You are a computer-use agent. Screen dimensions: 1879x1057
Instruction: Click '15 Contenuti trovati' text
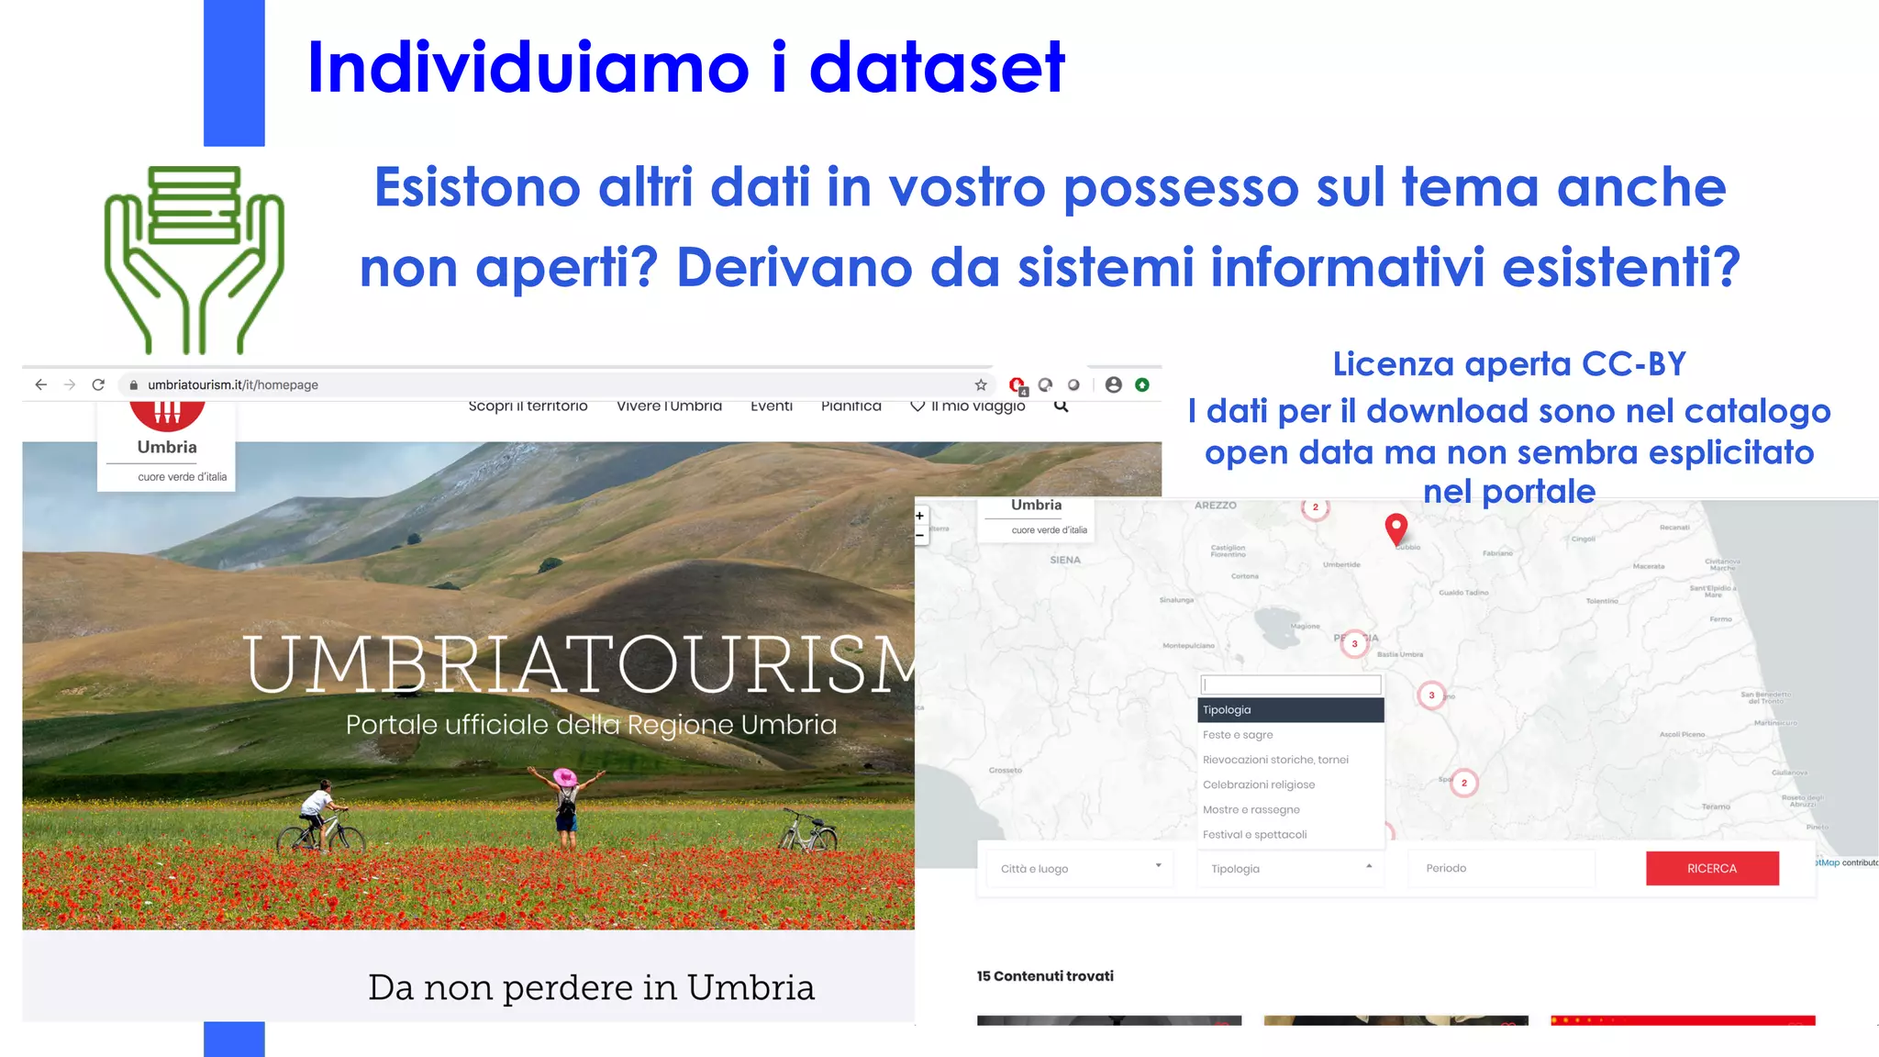(1045, 976)
